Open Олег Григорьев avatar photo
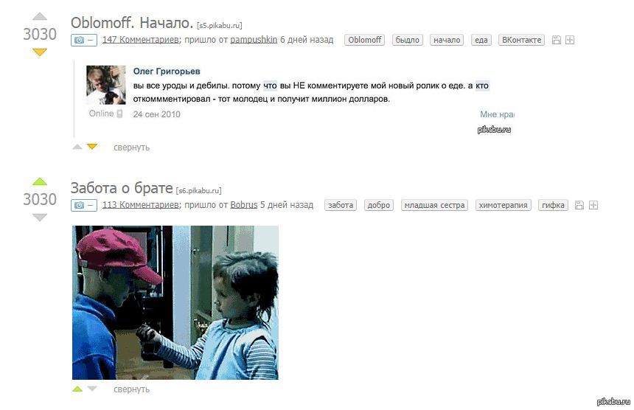Viewport: 634px width, 410px height. tap(106, 85)
